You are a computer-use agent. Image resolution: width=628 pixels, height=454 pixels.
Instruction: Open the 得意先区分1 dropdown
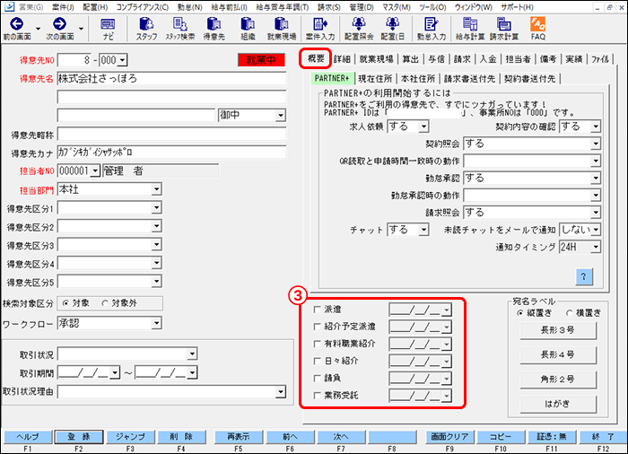coord(156,208)
